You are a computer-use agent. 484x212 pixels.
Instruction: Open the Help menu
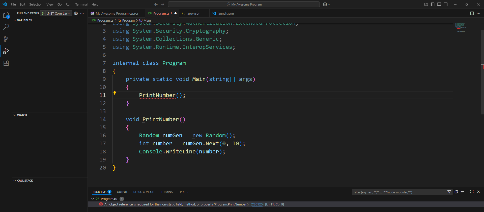pyautogui.click(x=95, y=4)
